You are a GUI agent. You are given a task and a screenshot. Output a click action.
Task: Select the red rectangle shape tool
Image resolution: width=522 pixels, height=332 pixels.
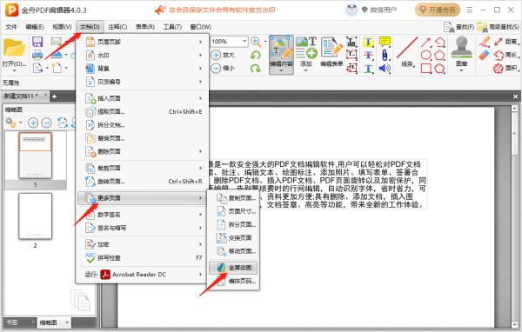(425, 68)
